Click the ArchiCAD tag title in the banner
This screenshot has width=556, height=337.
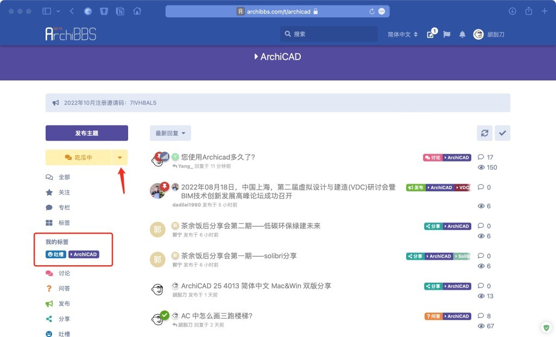click(x=277, y=57)
